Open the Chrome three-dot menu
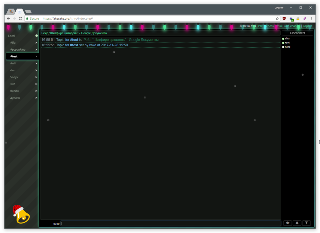Image resolution: width=320 pixels, height=233 pixels. coord(311,19)
